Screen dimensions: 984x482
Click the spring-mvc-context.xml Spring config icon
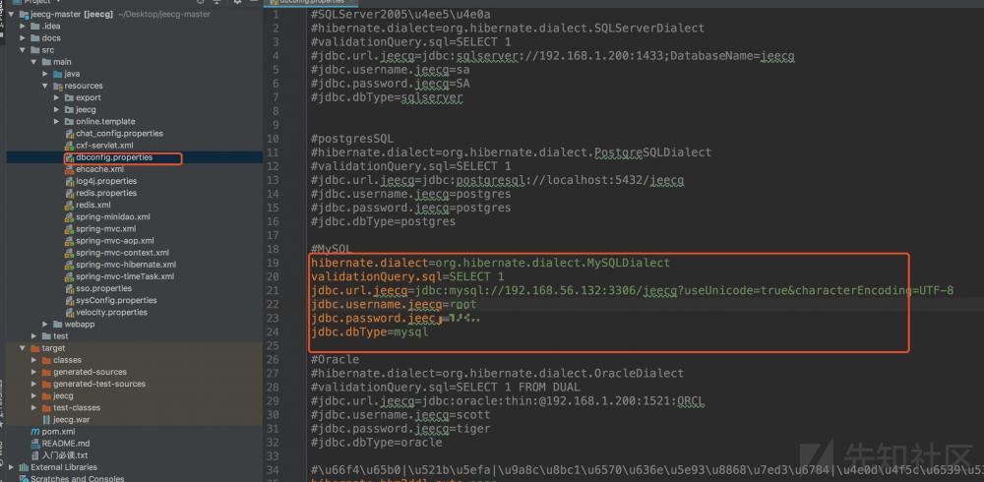tap(69, 252)
